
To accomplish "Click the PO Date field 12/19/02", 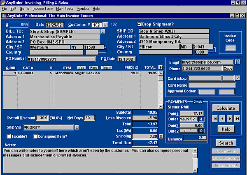I will pos(127,59).
